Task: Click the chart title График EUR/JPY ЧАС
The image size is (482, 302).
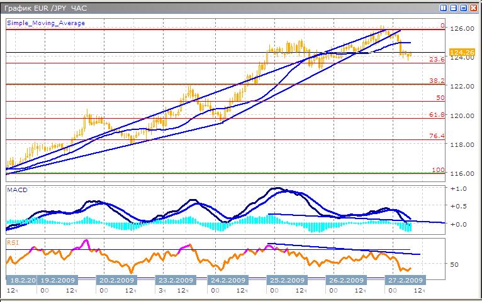Action: click(x=41, y=8)
